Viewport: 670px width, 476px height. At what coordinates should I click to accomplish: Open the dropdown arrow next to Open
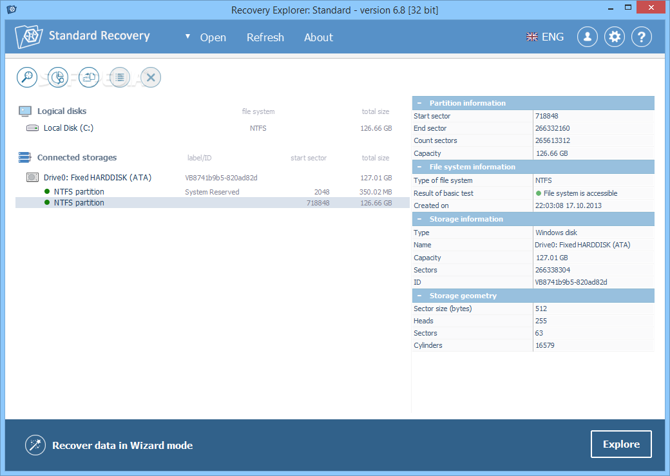point(187,37)
